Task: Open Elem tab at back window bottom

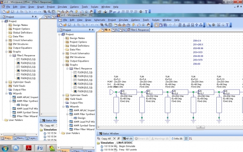Action: point(19,138)
